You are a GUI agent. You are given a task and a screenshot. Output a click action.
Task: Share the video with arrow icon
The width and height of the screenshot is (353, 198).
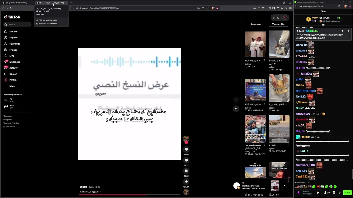click(x=186, y=182)
